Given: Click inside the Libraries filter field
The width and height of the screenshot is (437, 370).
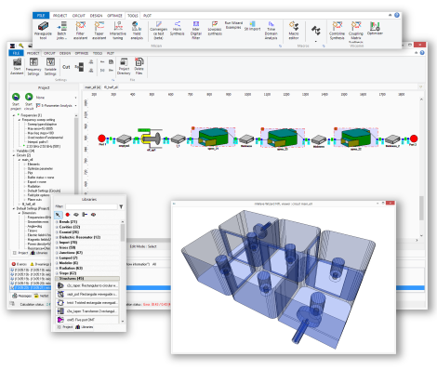Looking at the screenshot, I should click(91, 206).
